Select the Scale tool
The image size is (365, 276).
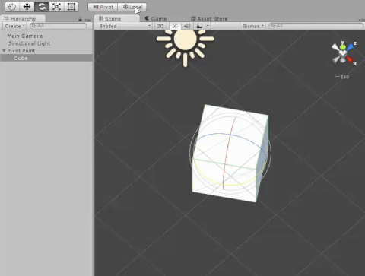click(x=56, y=7)
